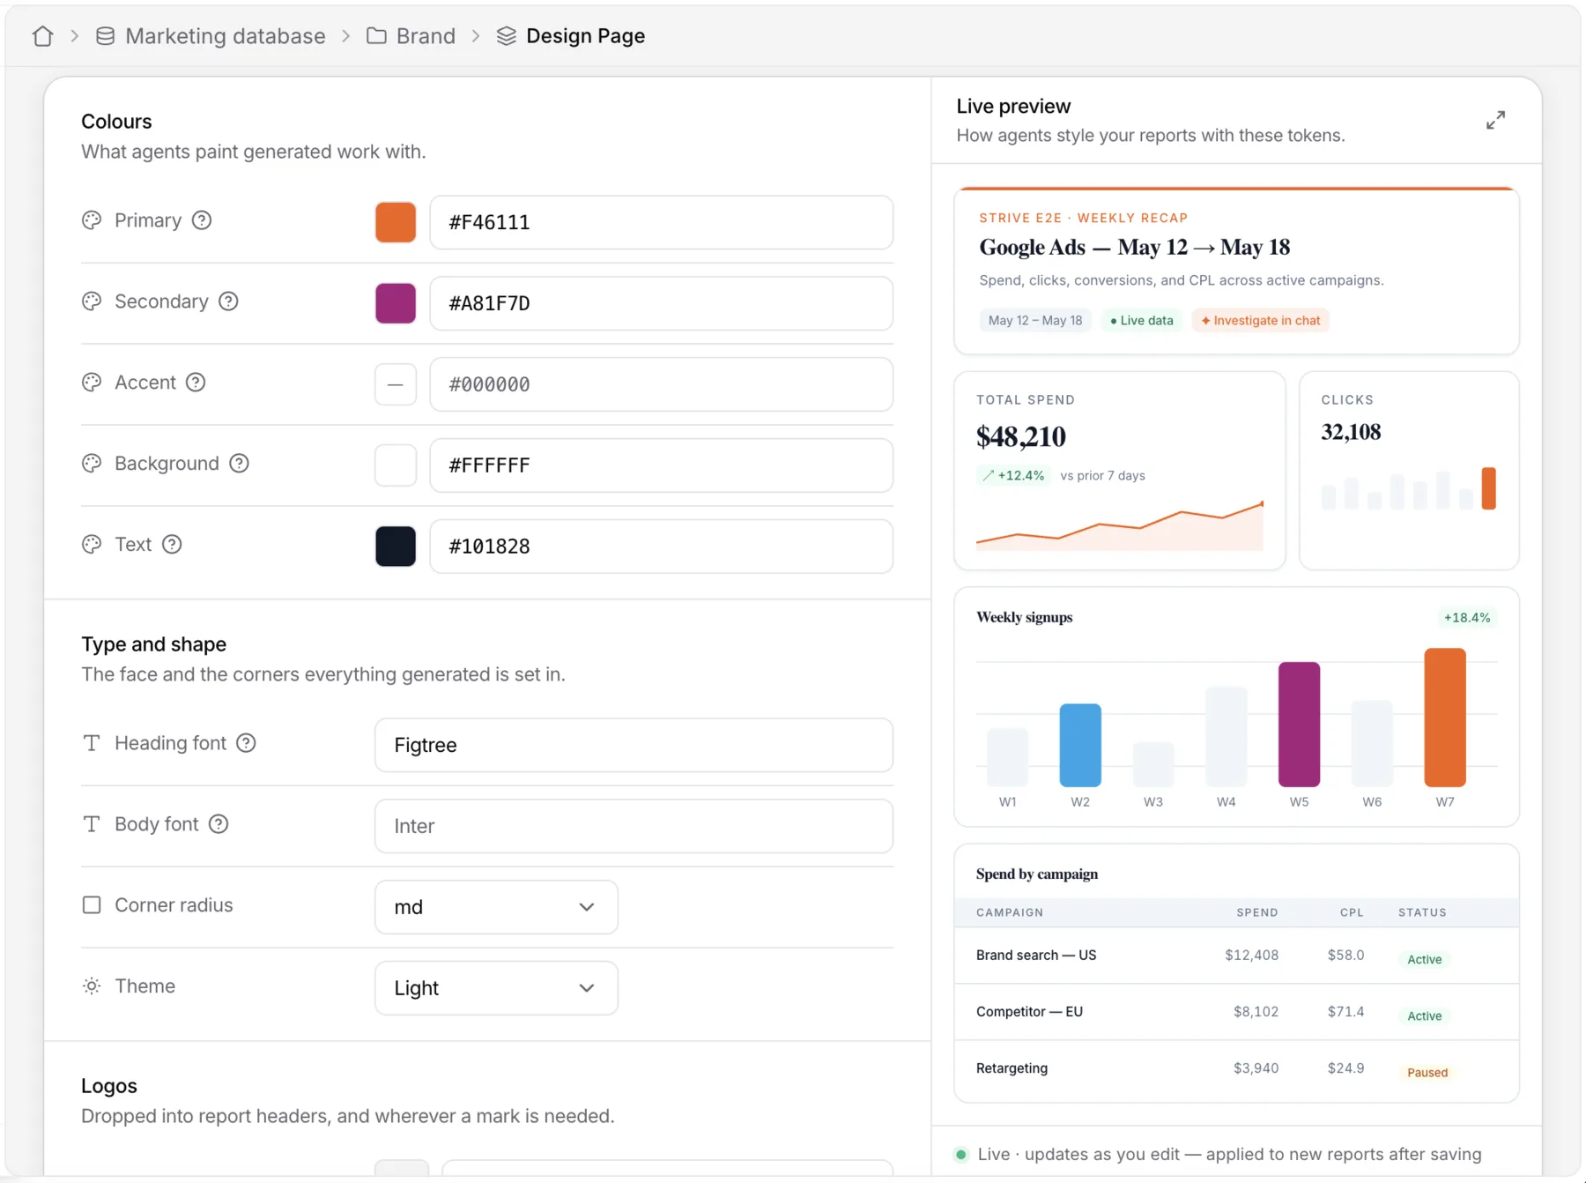Click the palette icon beside Background

coord(92,464)
